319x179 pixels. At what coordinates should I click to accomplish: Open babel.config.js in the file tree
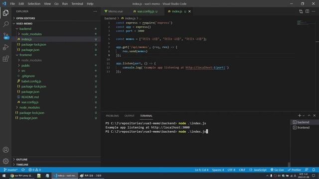56,81
